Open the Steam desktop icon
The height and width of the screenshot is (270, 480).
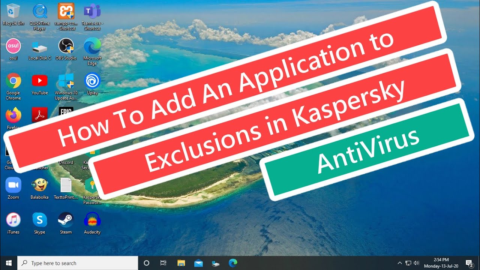pyautogui.click(x=66, y=223)
